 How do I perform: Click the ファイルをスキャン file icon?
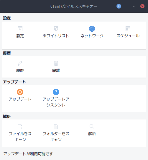click(x=20, y=127)
